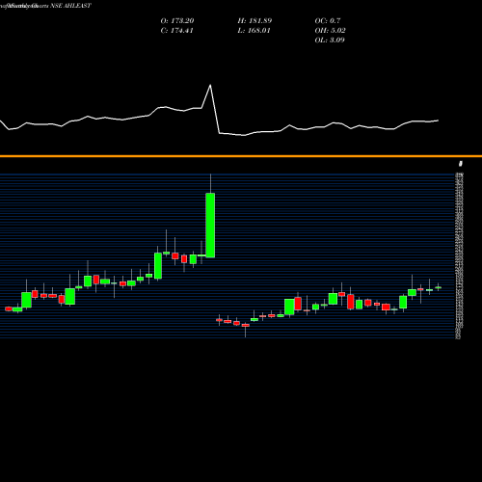Select the 'OC: 0.7' reading

(x=328, y=20)
